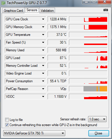The height and width of the screenshot is (139, 112).
Task: Expand the PerfCap Reason sensor menu
Action: click(x=43, y=89)
